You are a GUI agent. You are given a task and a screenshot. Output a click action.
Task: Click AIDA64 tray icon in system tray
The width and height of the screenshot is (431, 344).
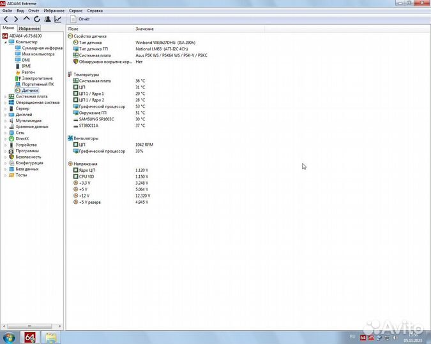pos(363,338)
